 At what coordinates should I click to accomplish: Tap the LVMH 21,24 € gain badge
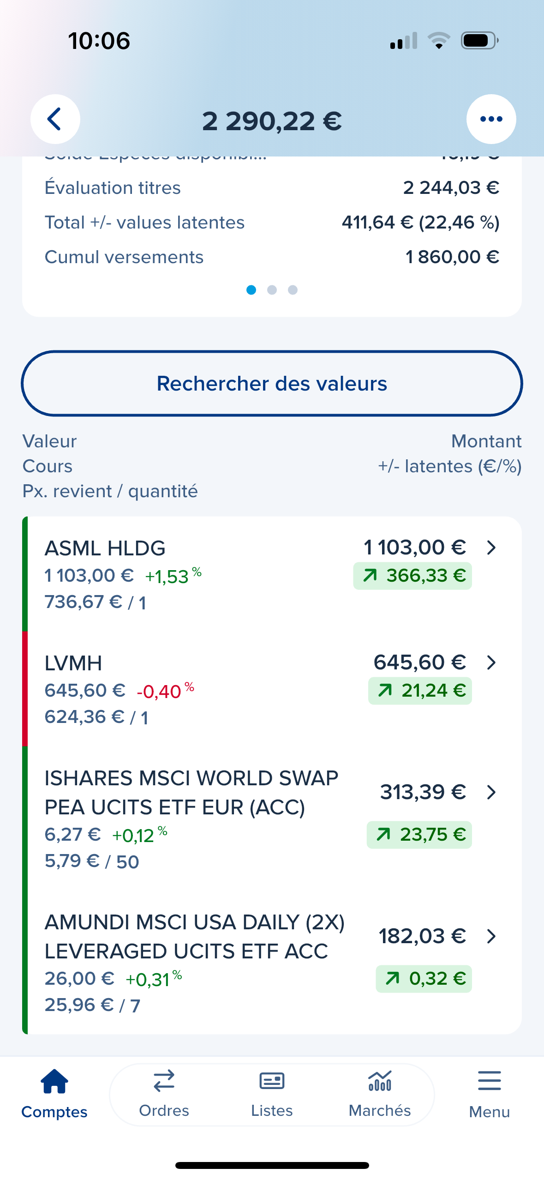click(420, 691)
